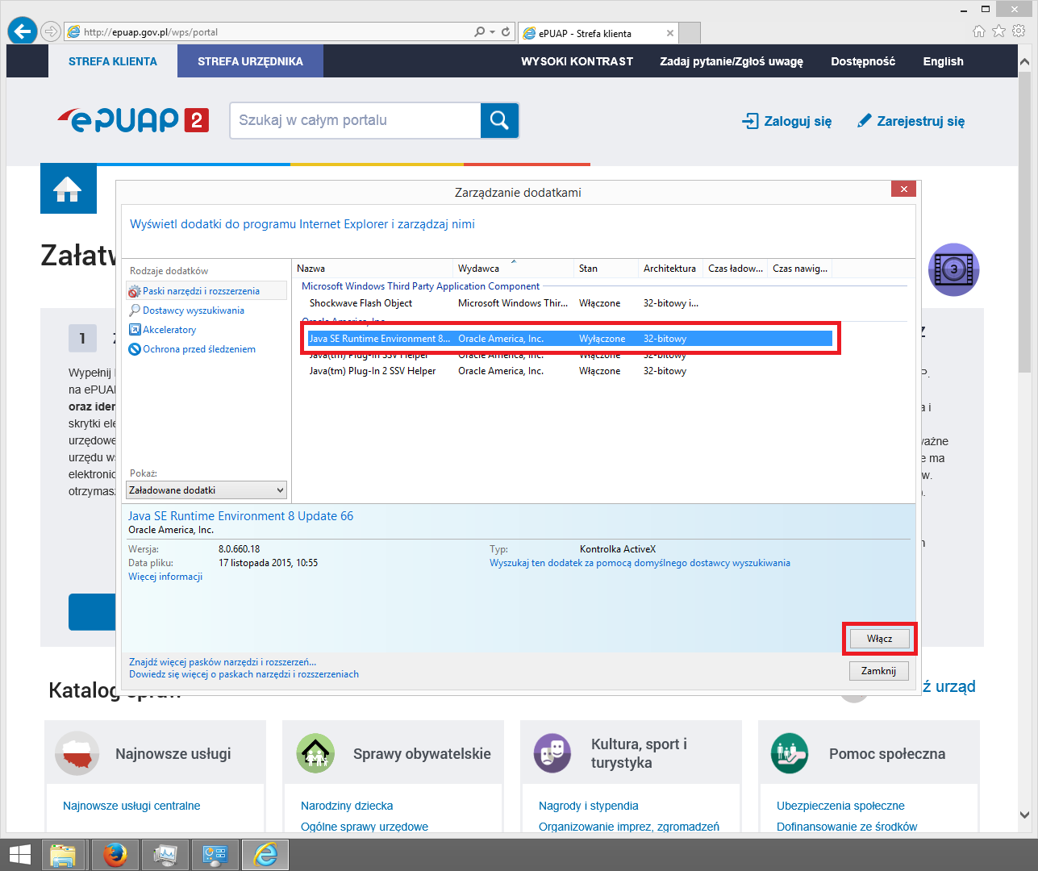The height and width of the screenshot is (871, 1038).
Task: Open Internet Explorer taskbar icon
Action: pyautogui.click(x=265, y=855)
